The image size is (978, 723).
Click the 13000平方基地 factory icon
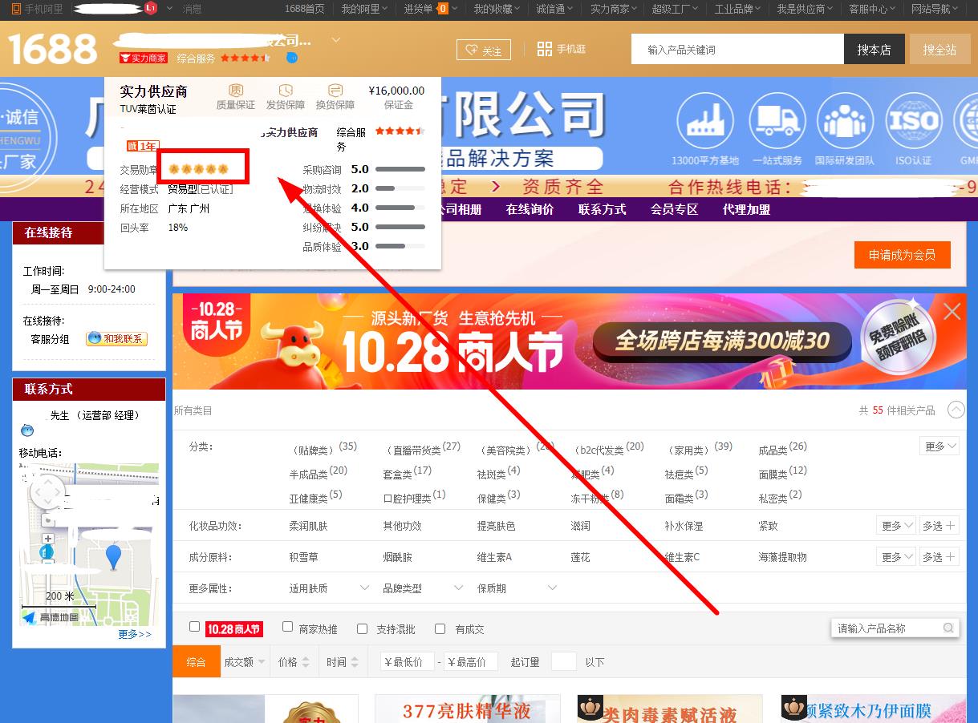coord(705,123)
